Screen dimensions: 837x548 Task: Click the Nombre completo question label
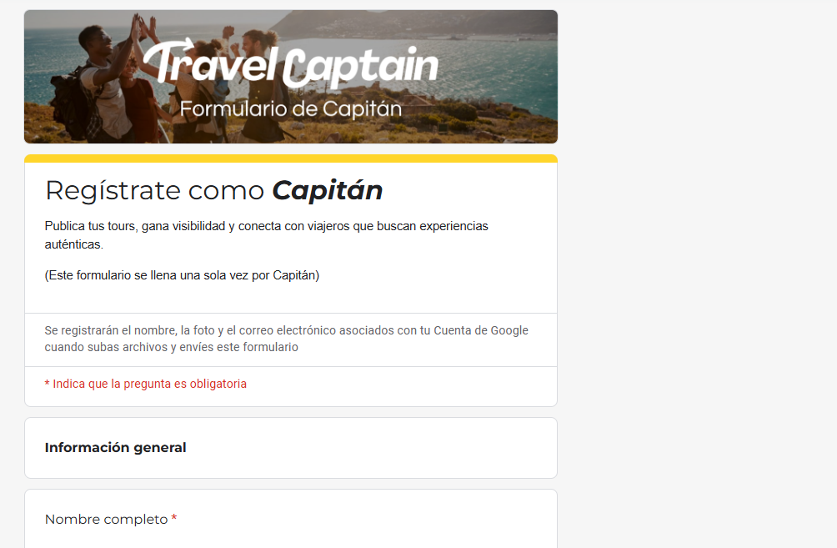click(106, 519)
